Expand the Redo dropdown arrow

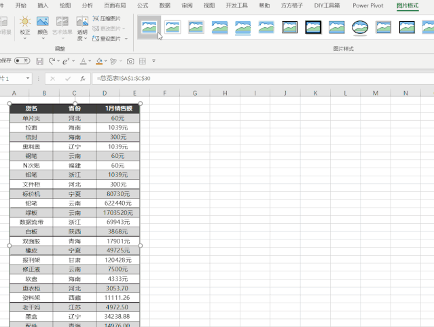click(58, 61)
